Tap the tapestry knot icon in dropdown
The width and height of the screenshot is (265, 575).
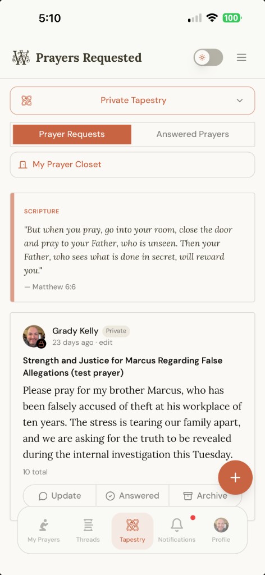pos(26,101)
